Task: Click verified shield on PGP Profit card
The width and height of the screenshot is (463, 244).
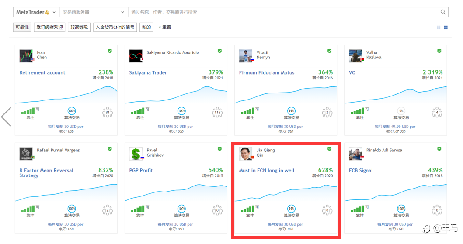Action: [x=219, y=149]
